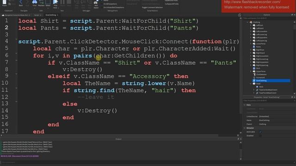Click the maximize editor icon above code
Screen dimensions: 296x166
(240, 15)
